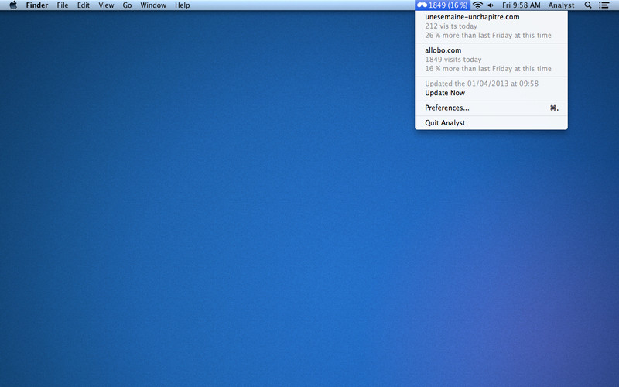This screenshot has width=619, height=387.
Task: Open the Edit menu
Action: coord(84,5)
